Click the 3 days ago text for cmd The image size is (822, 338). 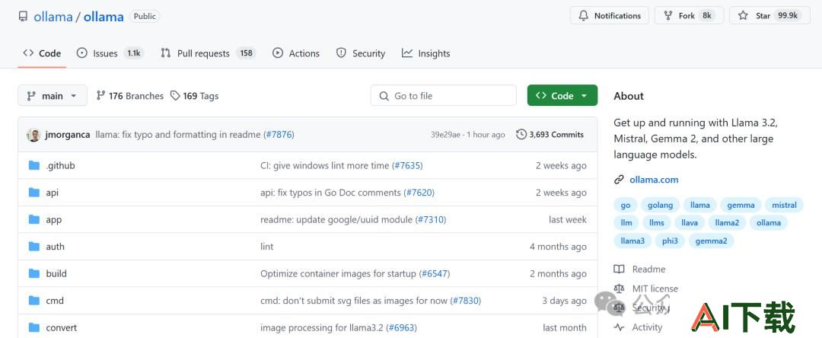click(x=564, y=301)
